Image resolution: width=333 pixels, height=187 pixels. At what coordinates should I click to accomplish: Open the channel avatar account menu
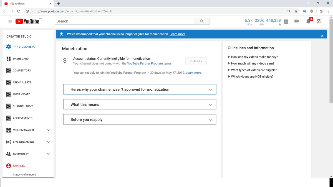pos(319,21)
